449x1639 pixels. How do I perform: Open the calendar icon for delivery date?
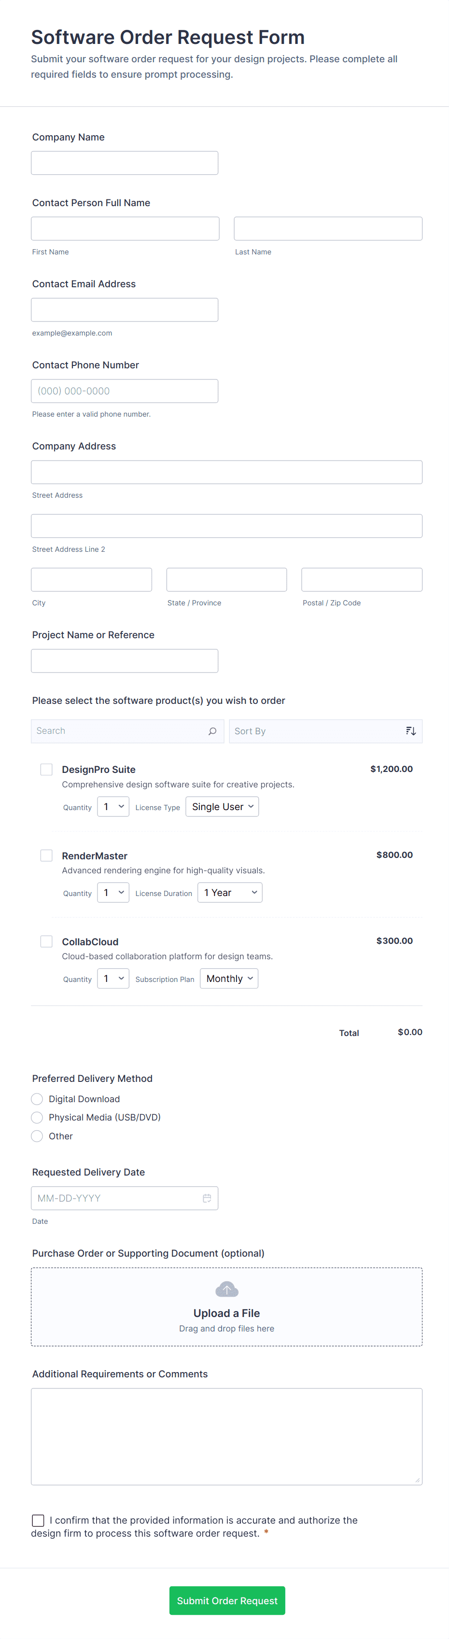click(x=207, y=1198)
